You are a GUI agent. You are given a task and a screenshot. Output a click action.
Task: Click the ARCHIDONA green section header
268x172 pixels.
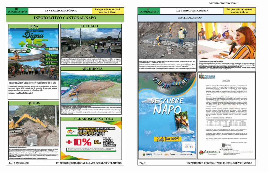(x=91, y=69)
